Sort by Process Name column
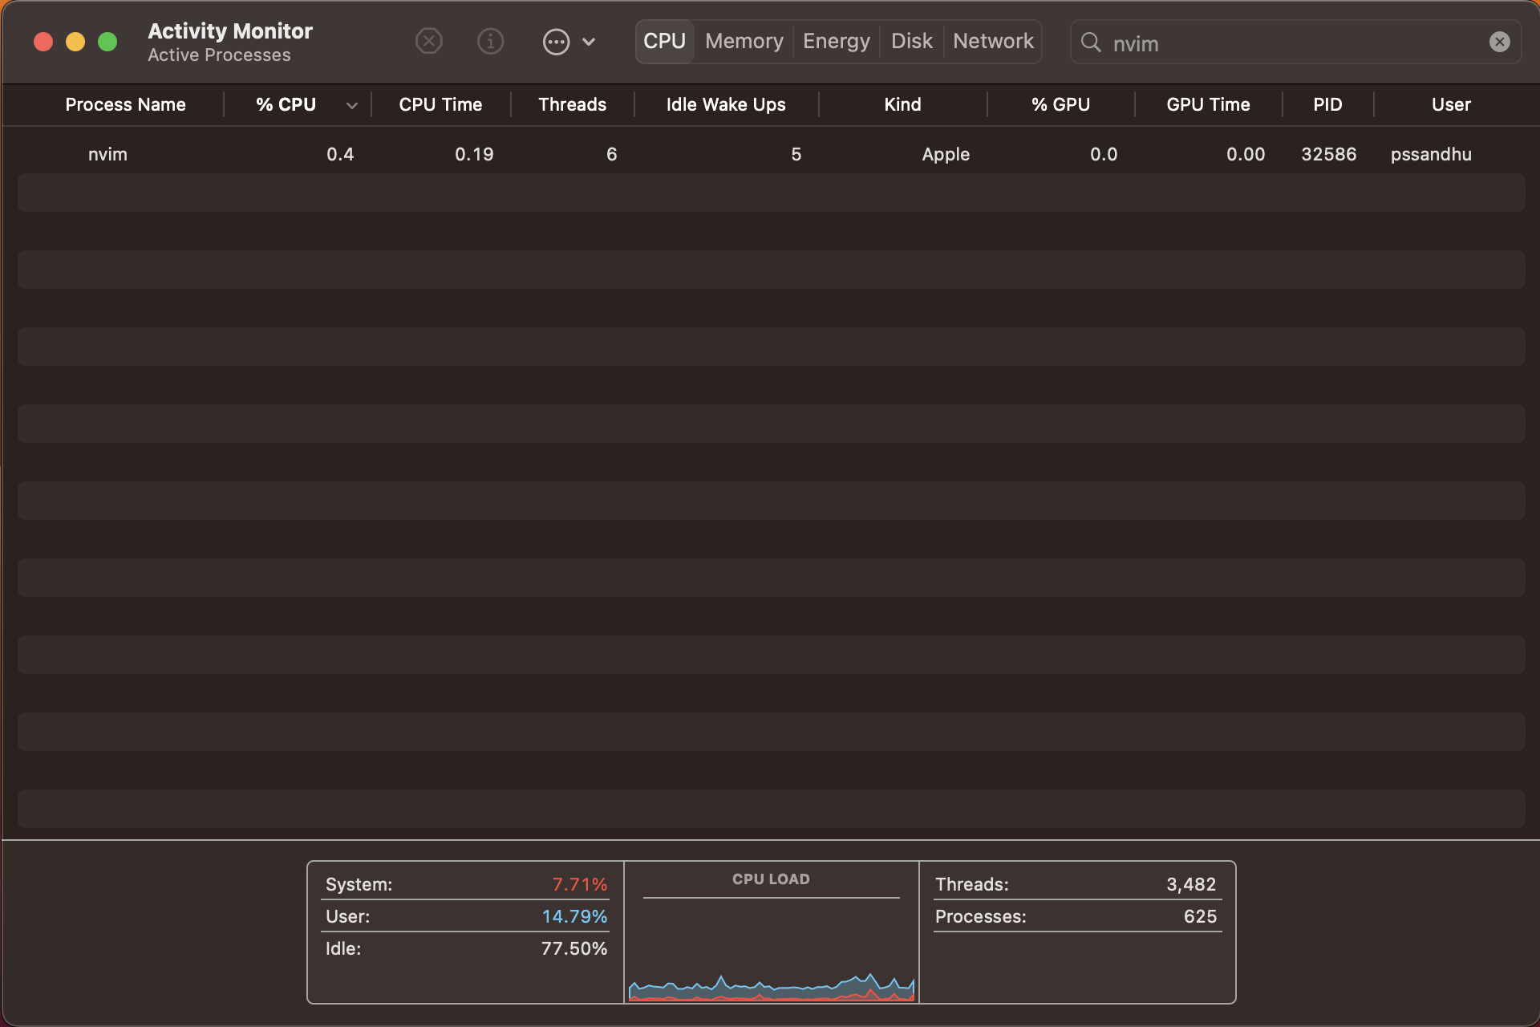 coord(125,105)
